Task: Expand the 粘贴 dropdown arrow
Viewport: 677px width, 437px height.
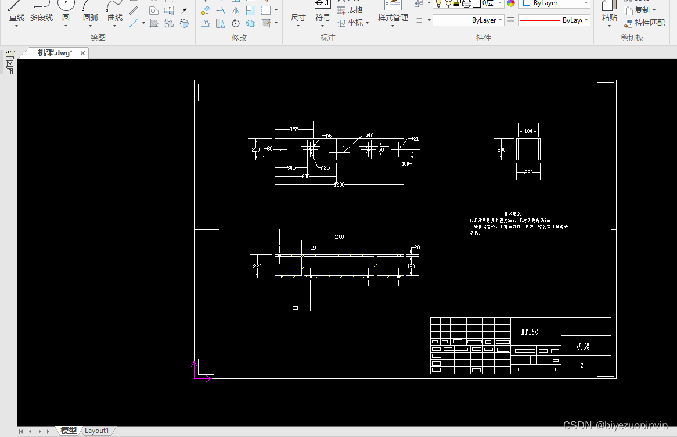Action: (x=609, y=26)
